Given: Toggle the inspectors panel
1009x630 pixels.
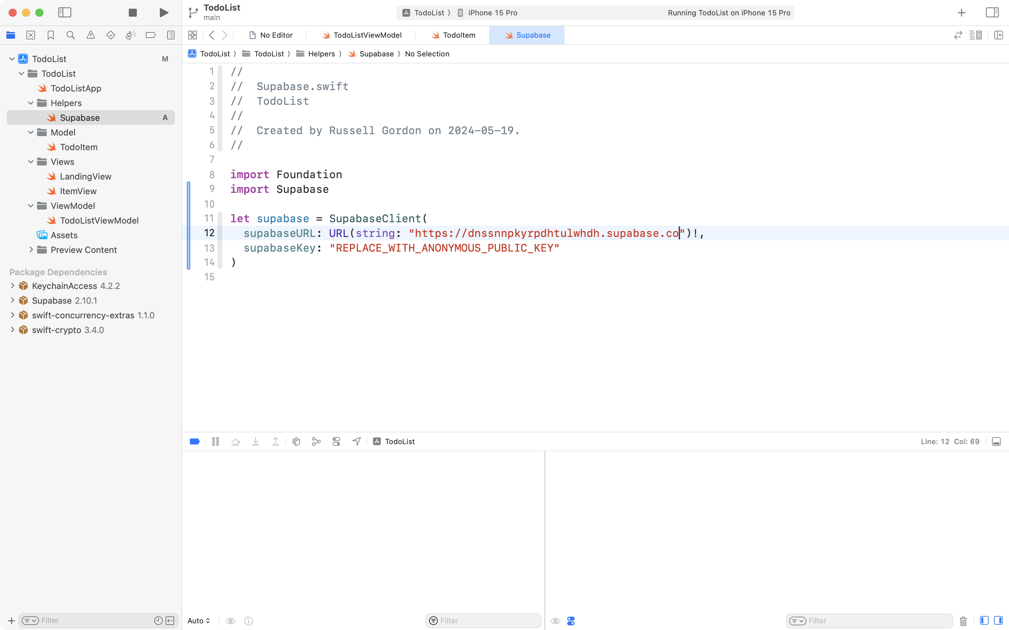Looking at the screenshot, I should (992, 12).
